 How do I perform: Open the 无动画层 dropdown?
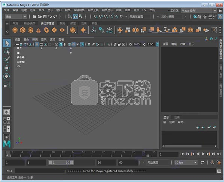[158, 162]
